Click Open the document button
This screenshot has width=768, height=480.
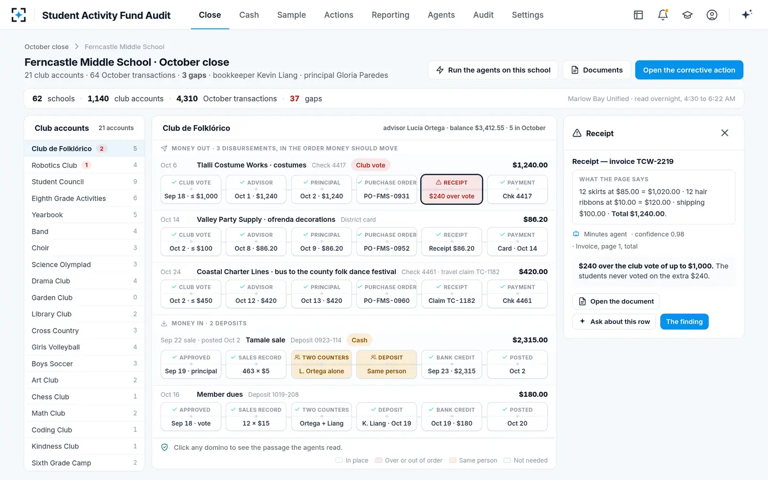point(616,301)
